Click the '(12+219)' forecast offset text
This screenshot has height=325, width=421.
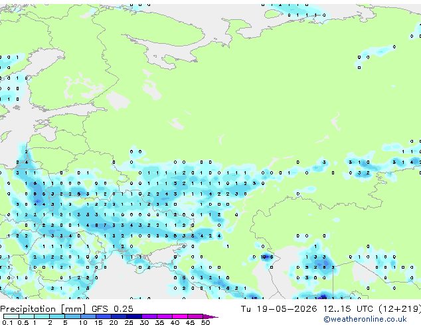point(400,309)
